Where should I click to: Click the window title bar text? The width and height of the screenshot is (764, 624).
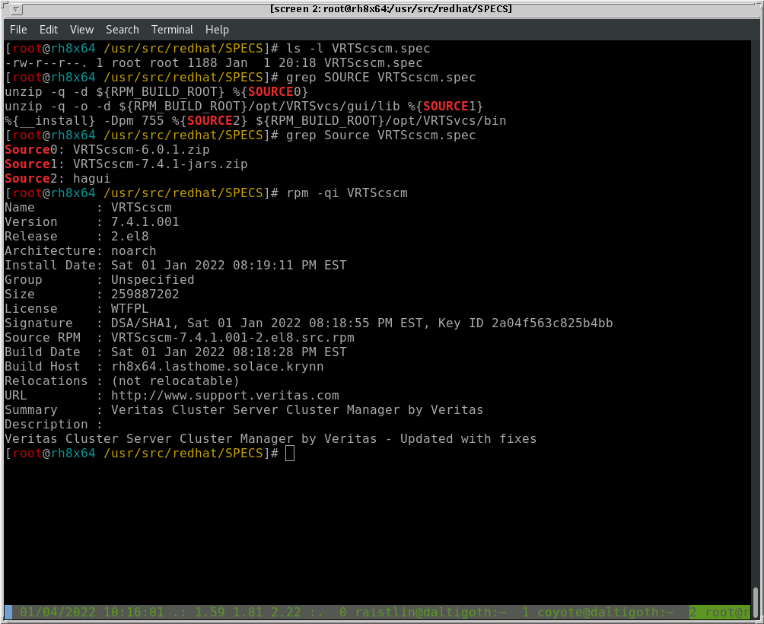(x=390, y=9)
